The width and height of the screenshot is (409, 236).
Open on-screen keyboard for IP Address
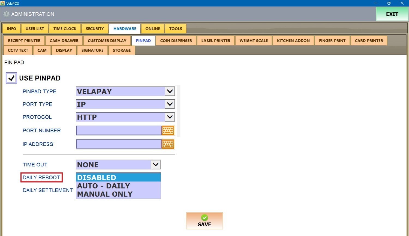(168, 144)
